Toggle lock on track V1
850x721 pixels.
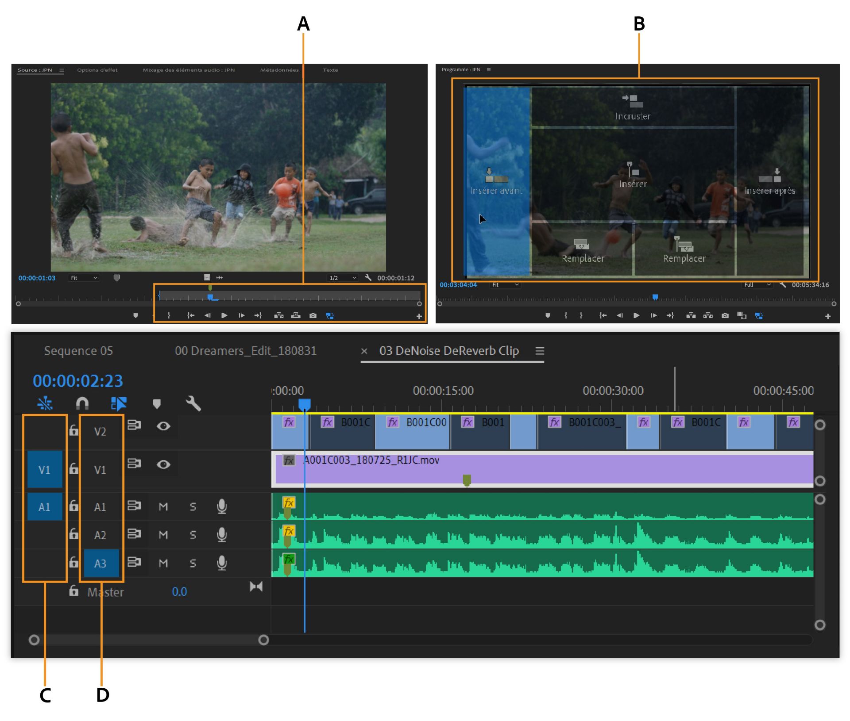pyautogui.click(x=74, y=468)
